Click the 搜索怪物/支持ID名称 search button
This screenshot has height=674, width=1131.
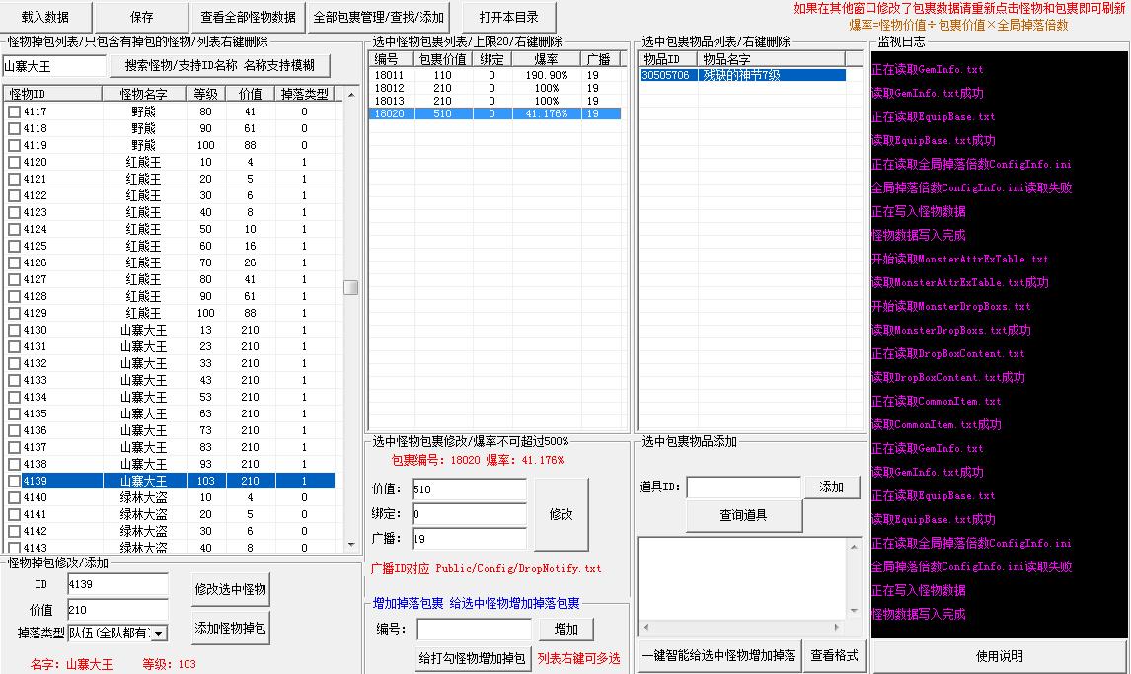click(x=219, y=65)
